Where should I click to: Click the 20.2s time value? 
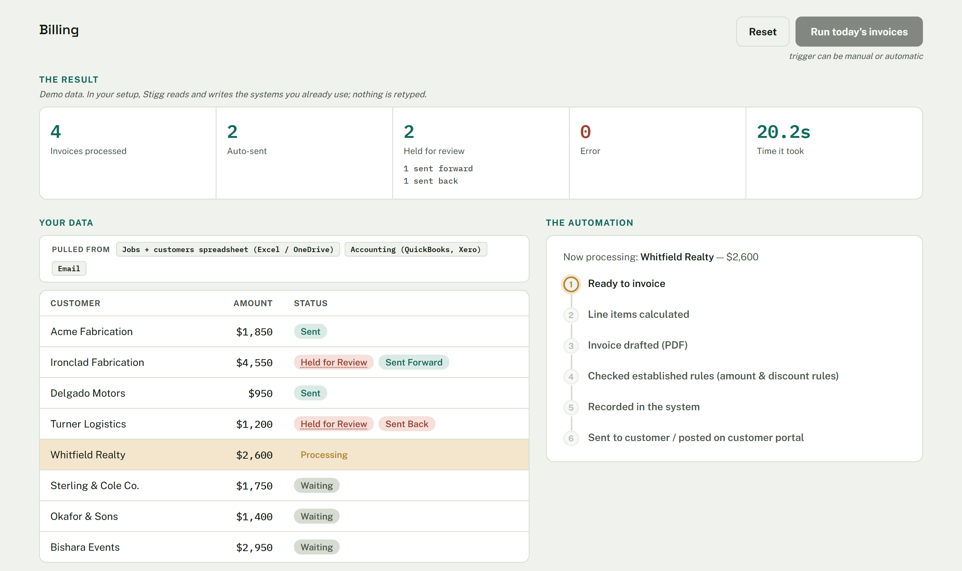click(x=783, y=132)
